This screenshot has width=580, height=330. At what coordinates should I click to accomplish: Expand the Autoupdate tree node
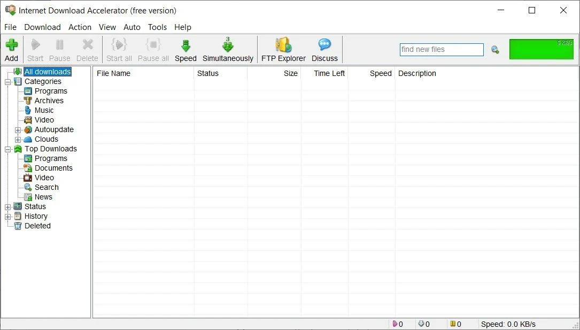tap(17, 129)
